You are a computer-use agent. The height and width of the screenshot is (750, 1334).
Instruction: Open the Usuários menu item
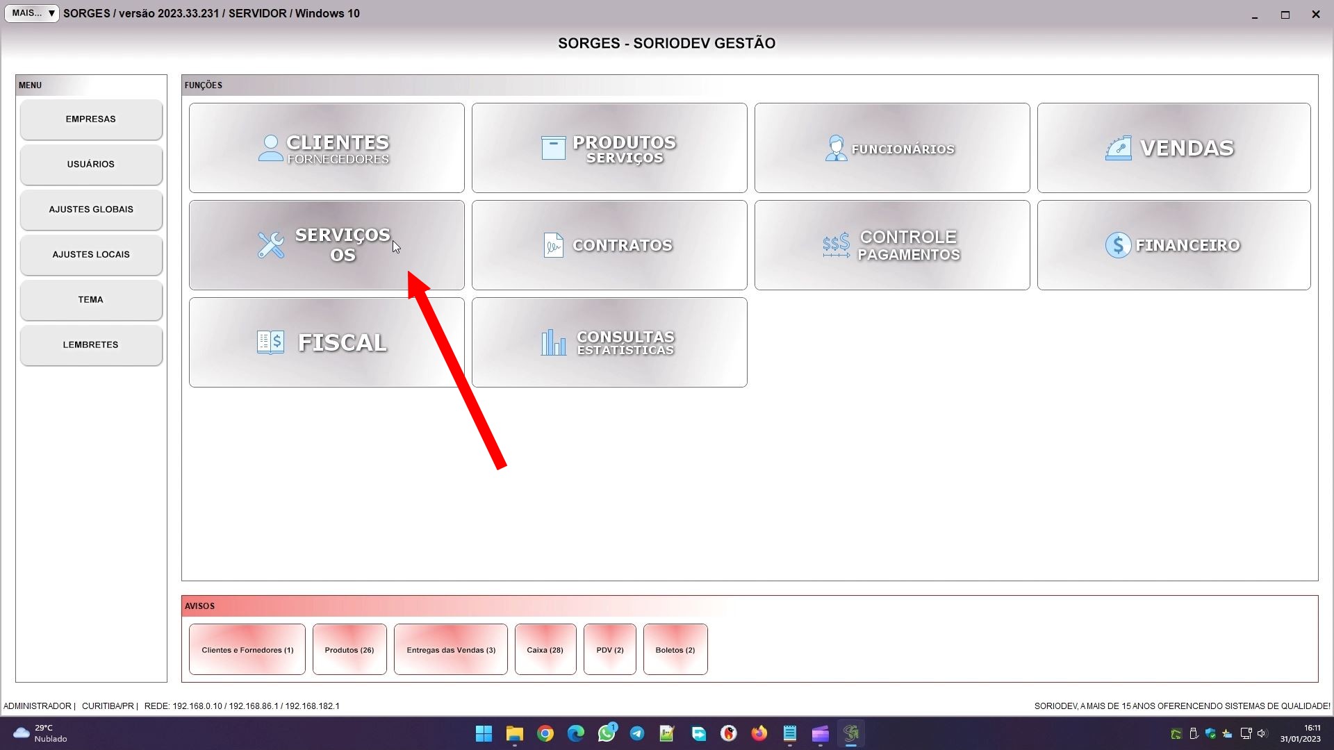click(91, 165)
